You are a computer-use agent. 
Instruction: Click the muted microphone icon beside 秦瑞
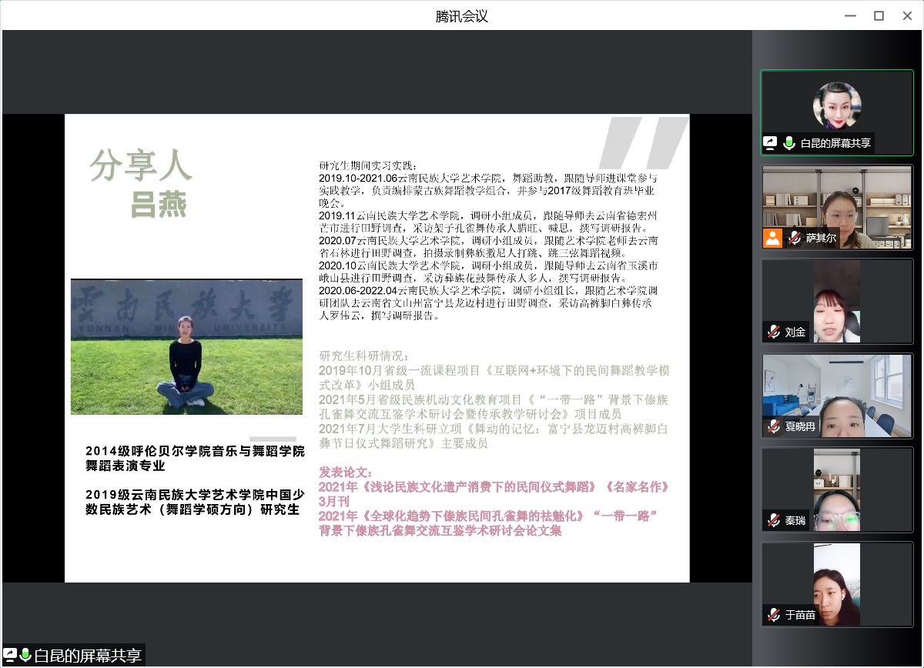[x=773, y=520]
